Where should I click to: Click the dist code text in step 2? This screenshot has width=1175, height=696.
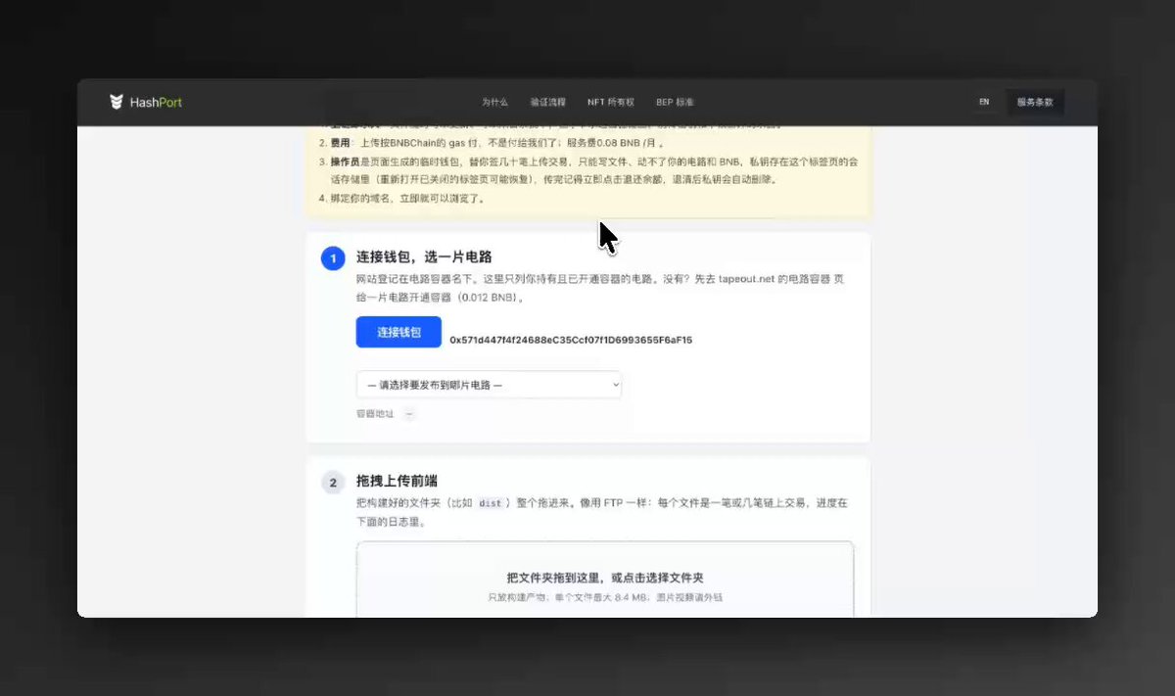coord(490,503)
